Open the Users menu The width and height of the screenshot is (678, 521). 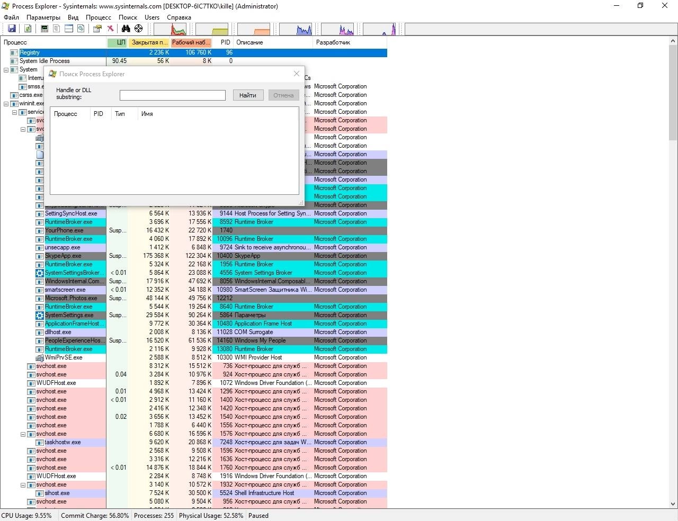[x=152, y=17]
